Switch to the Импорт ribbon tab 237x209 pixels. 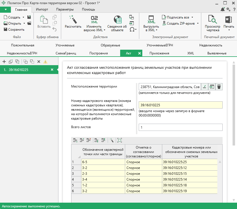[x=42, y=9]
